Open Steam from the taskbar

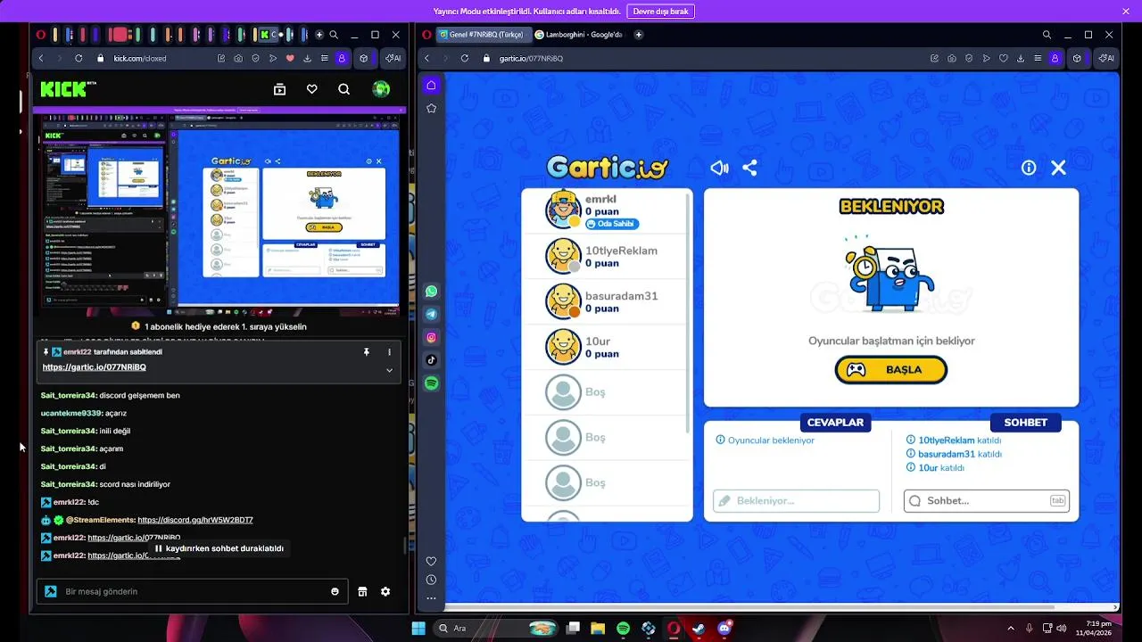coord(699,629)
